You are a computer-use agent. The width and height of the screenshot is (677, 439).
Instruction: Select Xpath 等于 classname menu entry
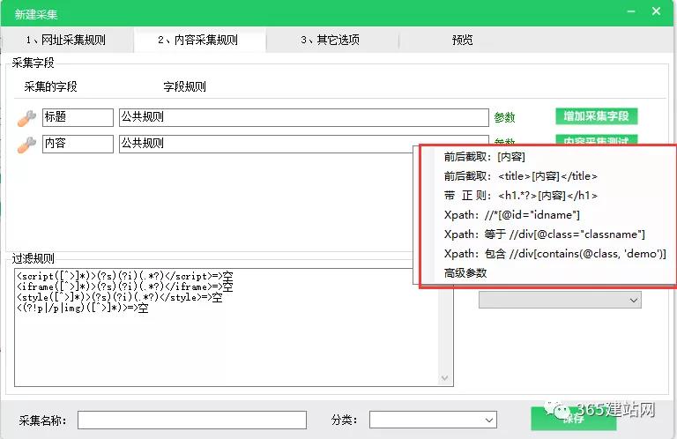pyautogui.click(x=545, y=234)
